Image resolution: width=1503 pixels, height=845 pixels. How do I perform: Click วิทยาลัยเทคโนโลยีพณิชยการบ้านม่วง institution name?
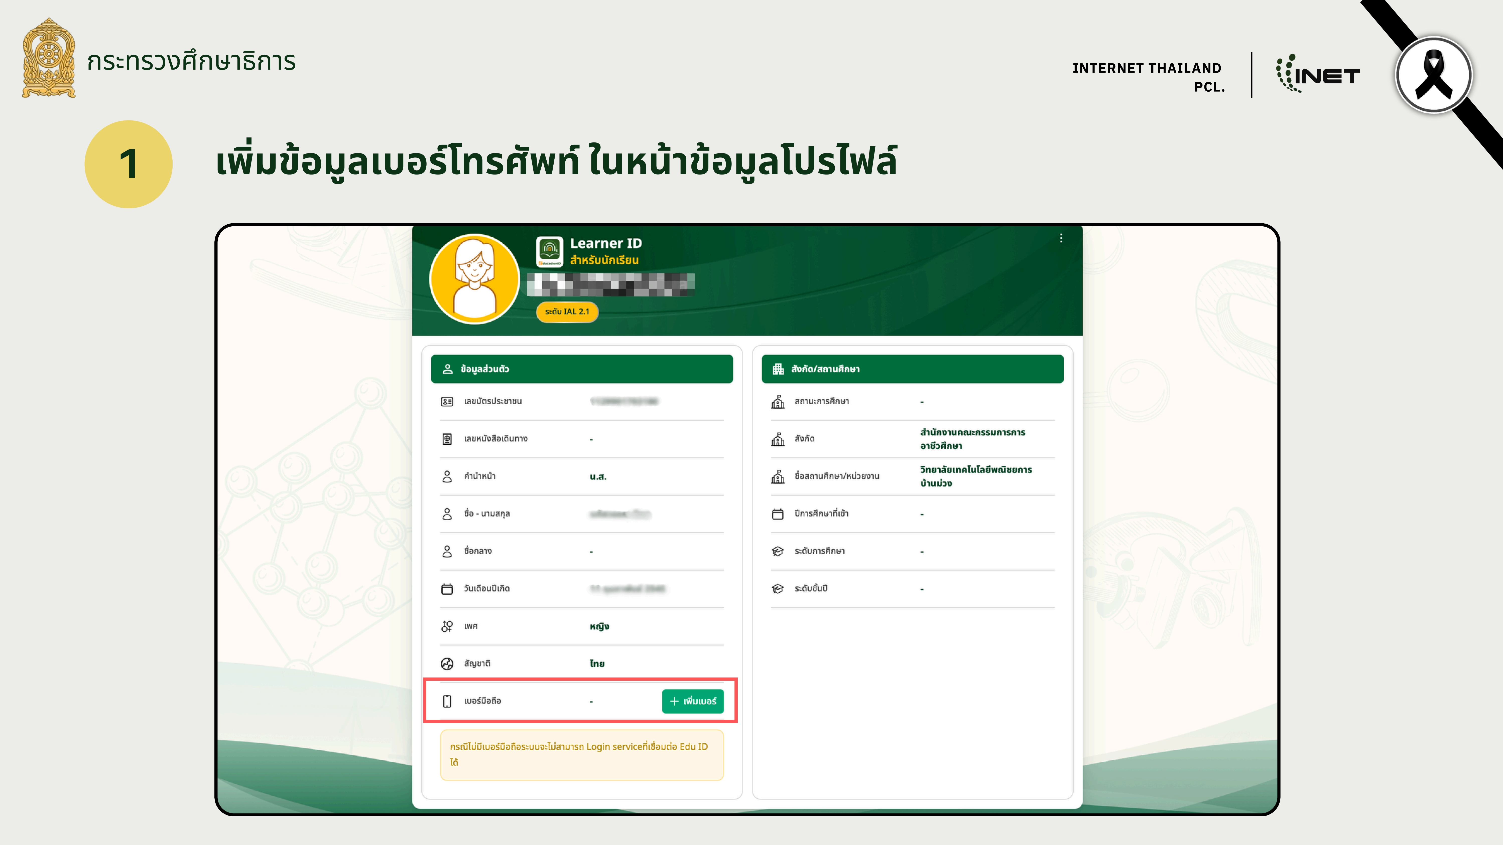click(x=976, y=476)
